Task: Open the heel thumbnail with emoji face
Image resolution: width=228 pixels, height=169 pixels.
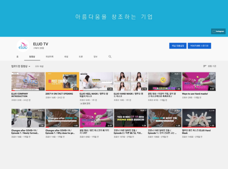Action: point(165,81)
